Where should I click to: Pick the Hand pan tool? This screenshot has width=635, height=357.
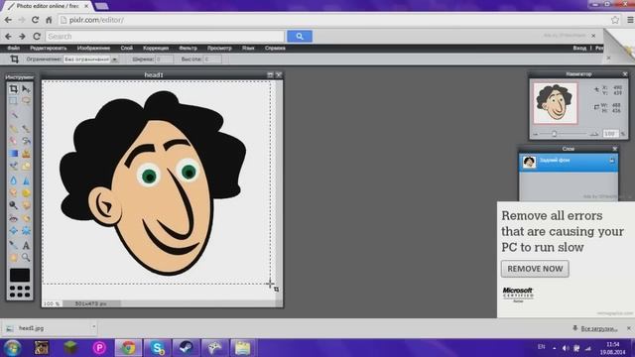coord(13,258)
